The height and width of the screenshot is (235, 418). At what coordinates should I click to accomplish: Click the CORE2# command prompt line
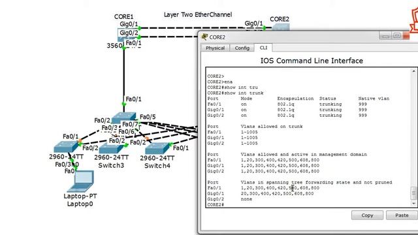point(216,204)
